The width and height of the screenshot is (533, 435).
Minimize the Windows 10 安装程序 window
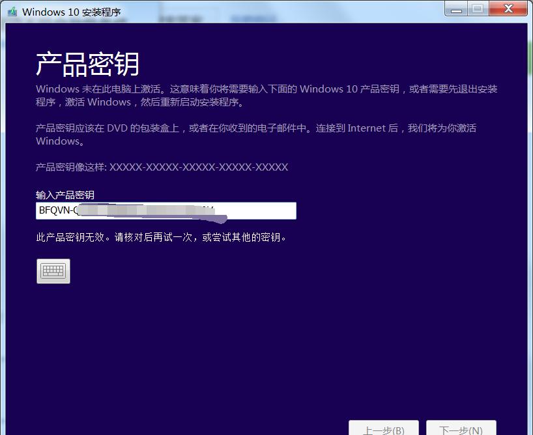click(x=456, y=8)
